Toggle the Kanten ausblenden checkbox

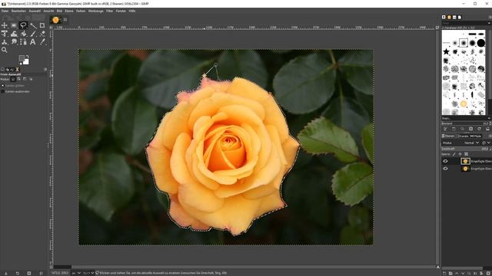(3, 91)
